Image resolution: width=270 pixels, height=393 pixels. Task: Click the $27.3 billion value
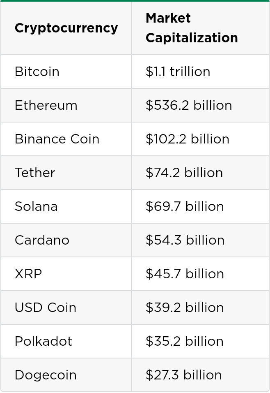click(x=184, y=375)
